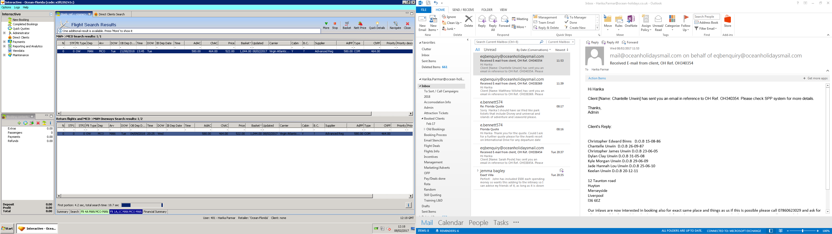The width and height of the screenshot is (832, 234).
Task: Expand the Maintenance tree node
Action: click(x=4, y=55)
